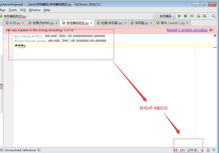
Task: Toggle the read-only lock icon in status bar
Action: pyautogui.click(x=202, y=150)
